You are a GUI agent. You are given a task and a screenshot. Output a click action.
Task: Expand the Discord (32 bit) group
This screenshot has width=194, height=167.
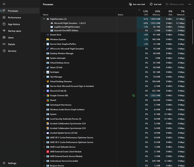(x=44, y=91)
